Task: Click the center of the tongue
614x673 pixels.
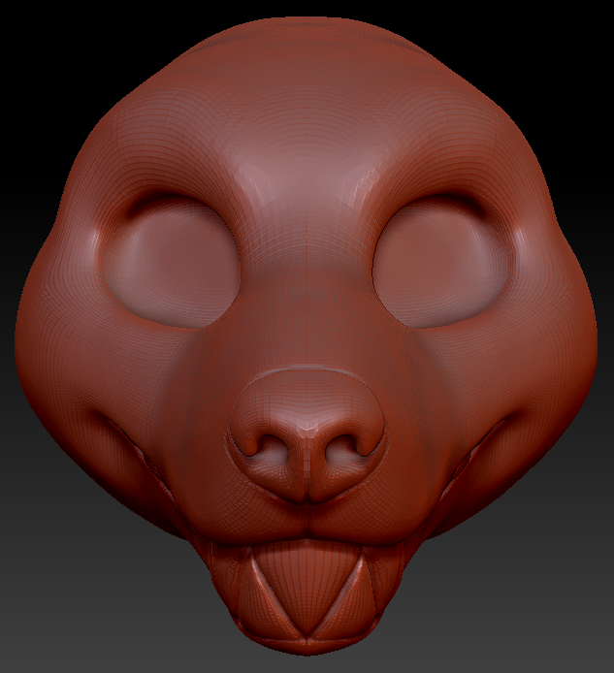Action: [x=306, y=582]
